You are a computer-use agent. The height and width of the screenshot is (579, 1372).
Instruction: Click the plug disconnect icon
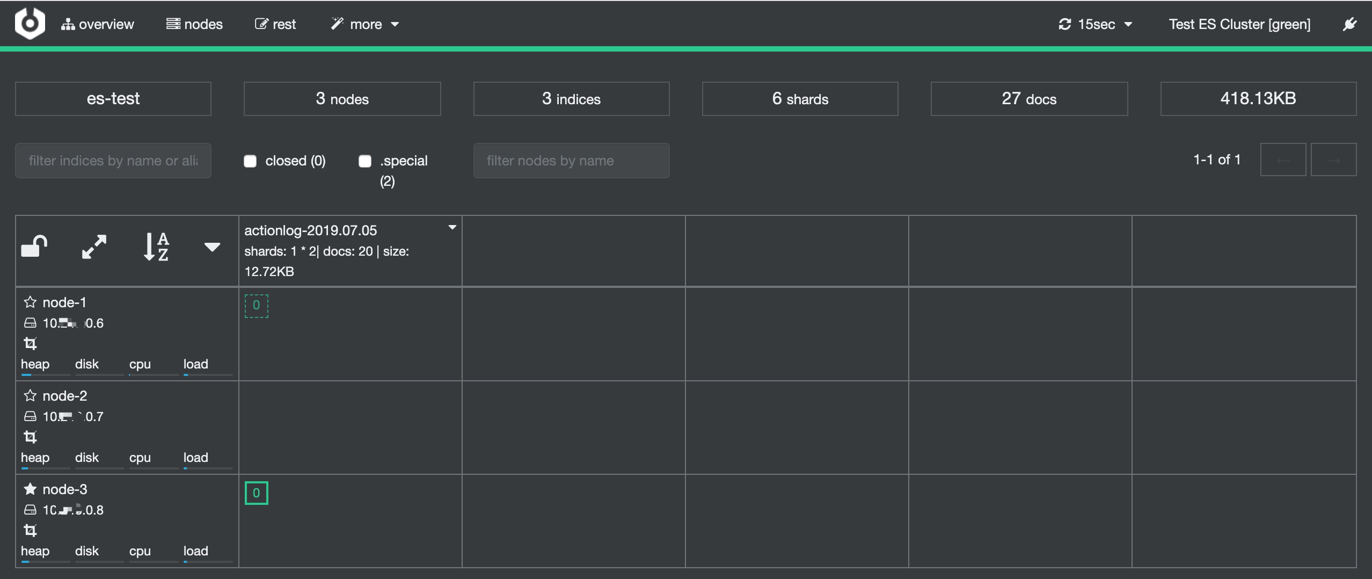[1349, 24]
